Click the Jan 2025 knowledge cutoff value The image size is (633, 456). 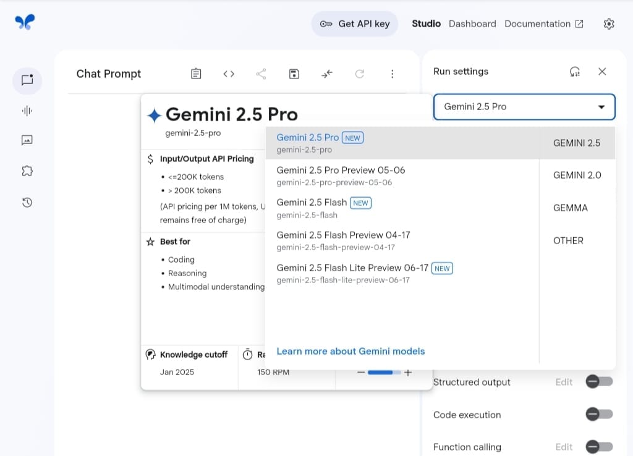pyautogui.click(x=177, y=372)
